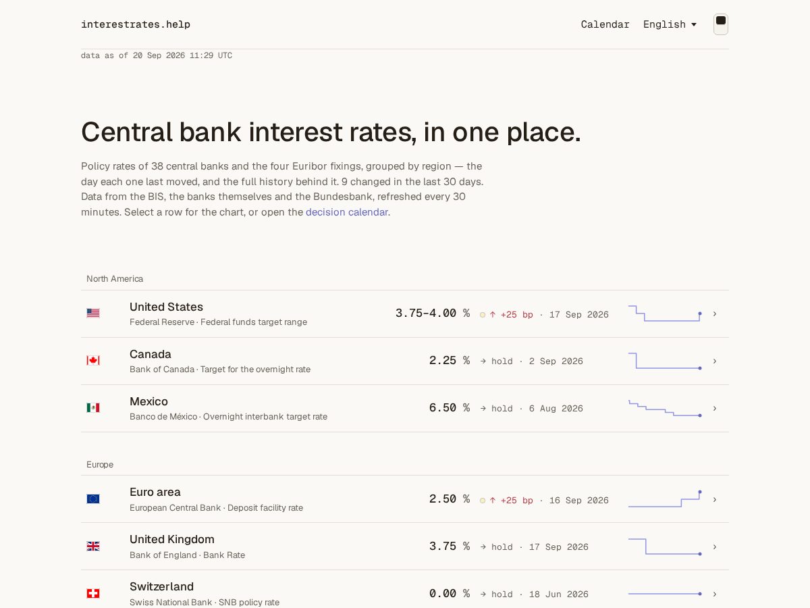This screenshot has width=810, height=608.
Task: Click the 0.00 % SNB rate value
Action: point(450,594)
